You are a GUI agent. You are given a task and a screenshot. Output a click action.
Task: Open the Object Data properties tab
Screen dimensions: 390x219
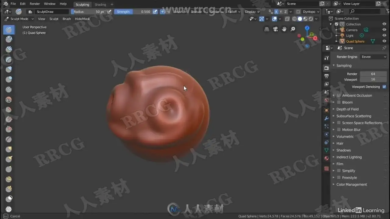click(x=327, y=150)
